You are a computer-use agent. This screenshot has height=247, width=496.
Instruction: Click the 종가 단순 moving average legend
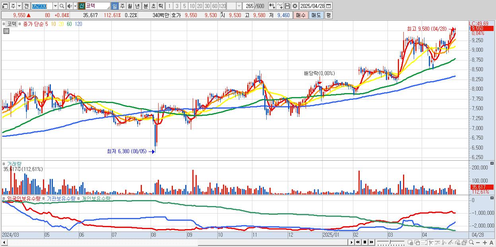tap(33, 24)
